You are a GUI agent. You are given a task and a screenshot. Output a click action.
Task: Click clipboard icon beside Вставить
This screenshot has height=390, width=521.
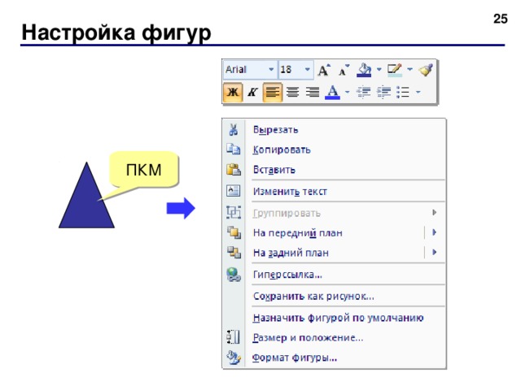point(234,170)
